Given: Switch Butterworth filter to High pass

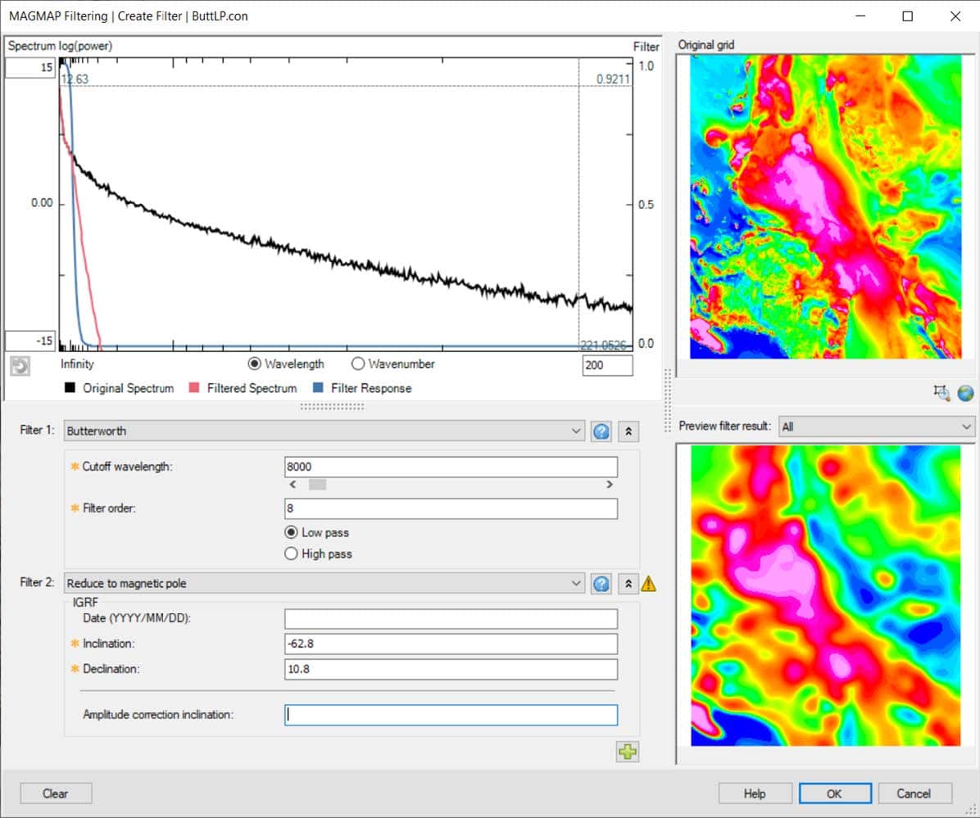Looking at the screenshot, I should 291,554.
